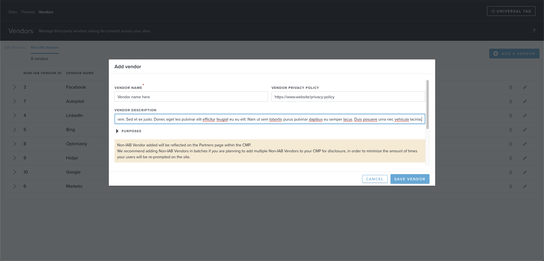Click the trash icon for Hotjar row
The width and height of the screenshot is (544, 261).
(x=511, y=158)
